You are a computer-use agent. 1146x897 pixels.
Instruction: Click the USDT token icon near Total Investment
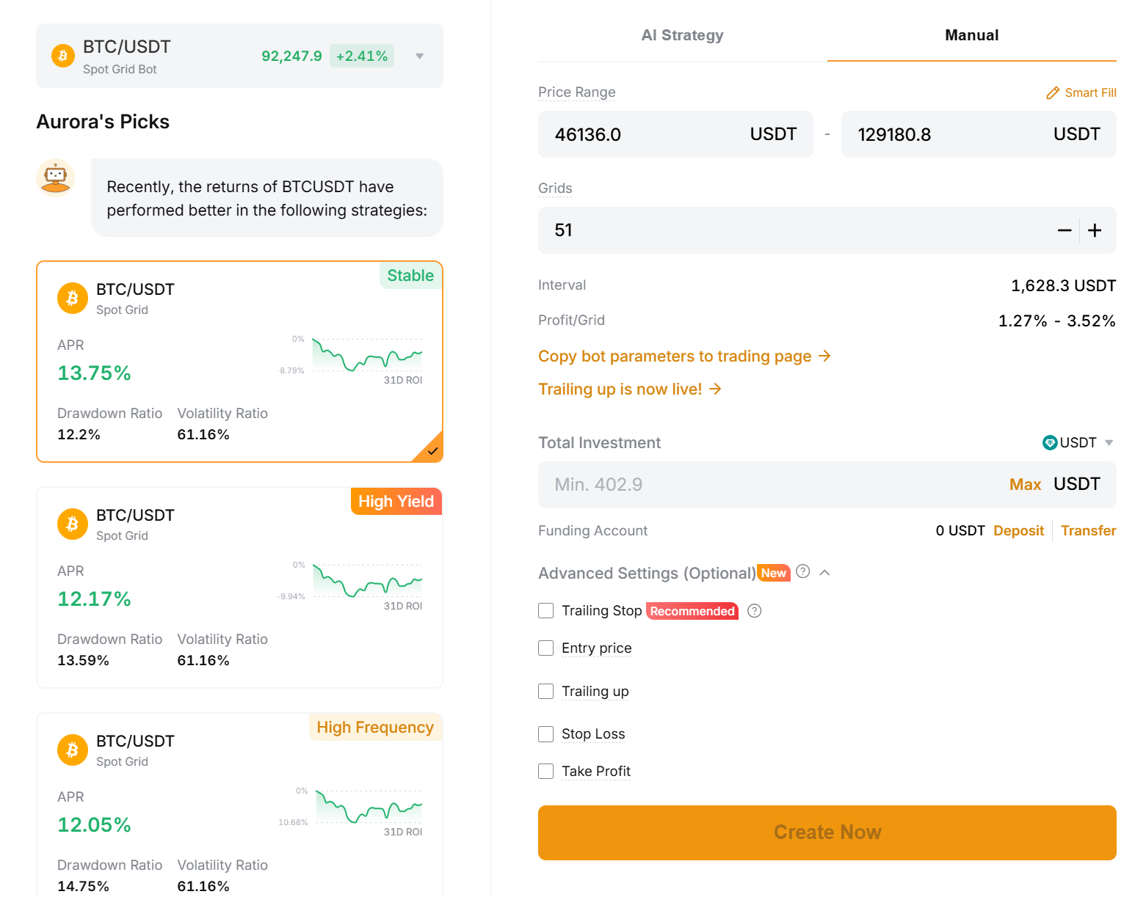[x=1050, y=442]
